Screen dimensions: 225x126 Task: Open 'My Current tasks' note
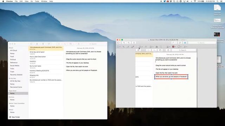pos(46,67)
